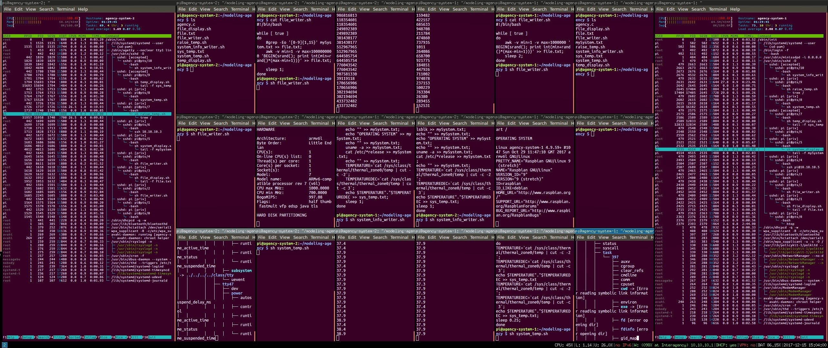This screenshot has height=348, width=828.
Task: Sort by USER column in agency-system-2 htop
Action: pos(7,36)
